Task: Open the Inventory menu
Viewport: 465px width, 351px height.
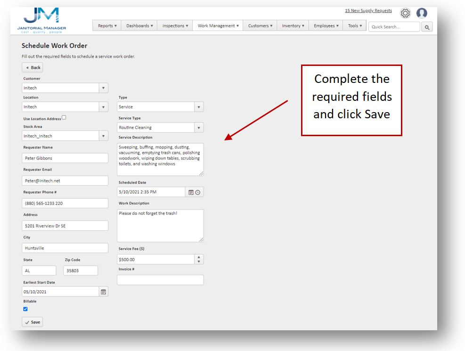Action: click(293, 26)
